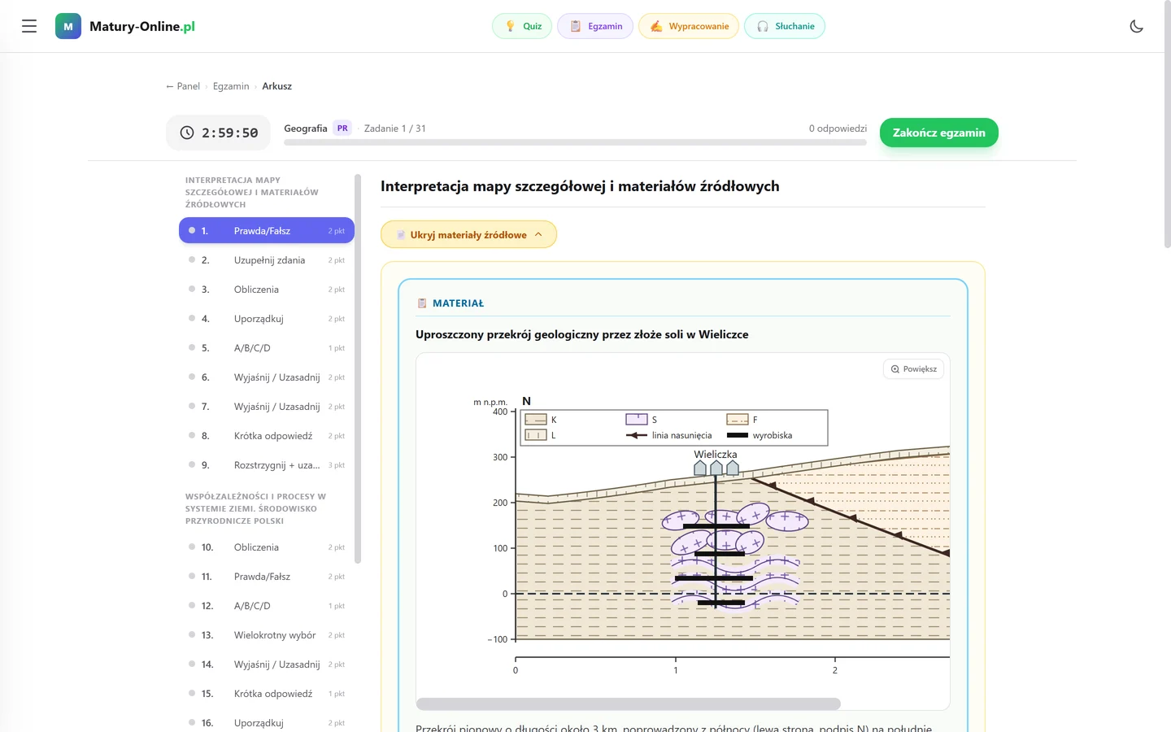Open the Quiz lightbulb tab
The height and width of the screenshot is (732, 1171).
point(522,26)
